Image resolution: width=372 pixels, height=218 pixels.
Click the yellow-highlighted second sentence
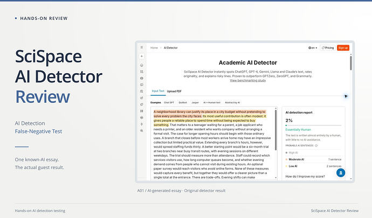point(210,121)
